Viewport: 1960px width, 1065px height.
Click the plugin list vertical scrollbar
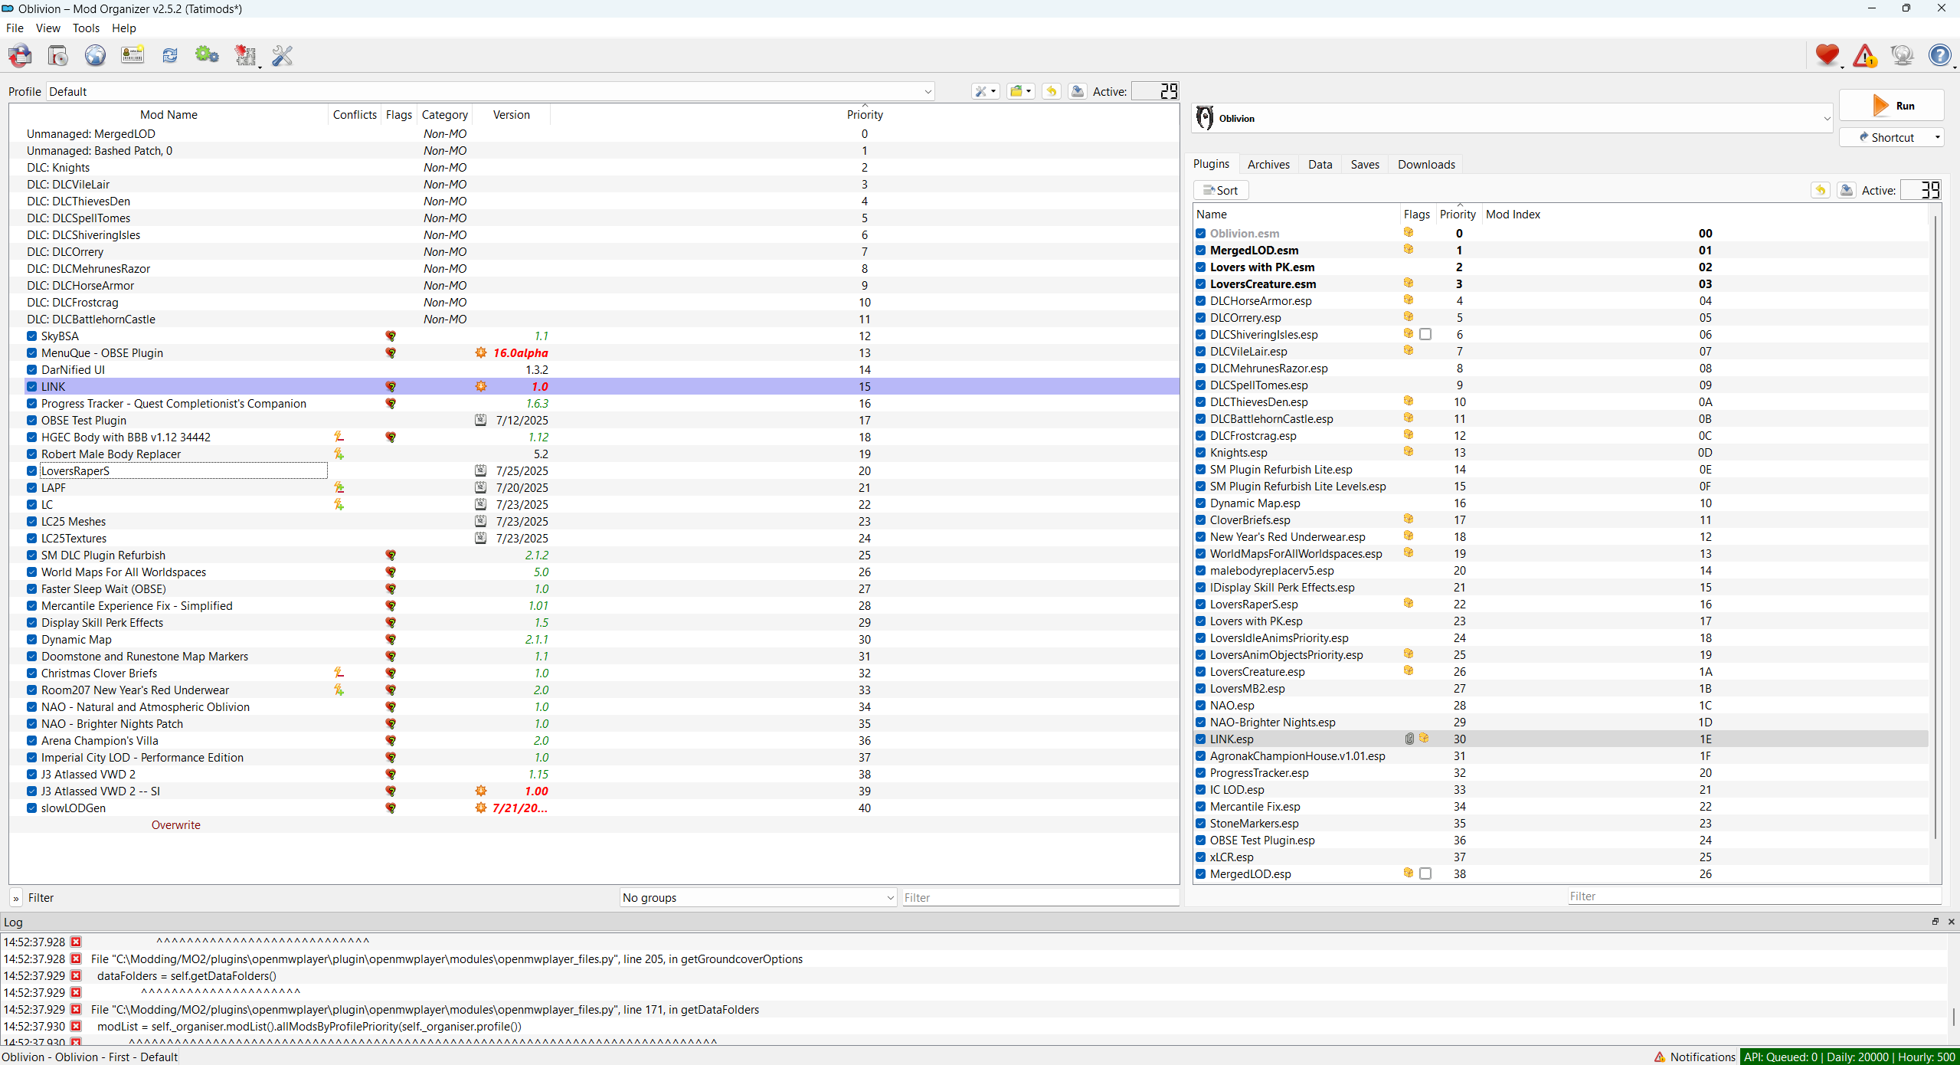point(1935,527)
